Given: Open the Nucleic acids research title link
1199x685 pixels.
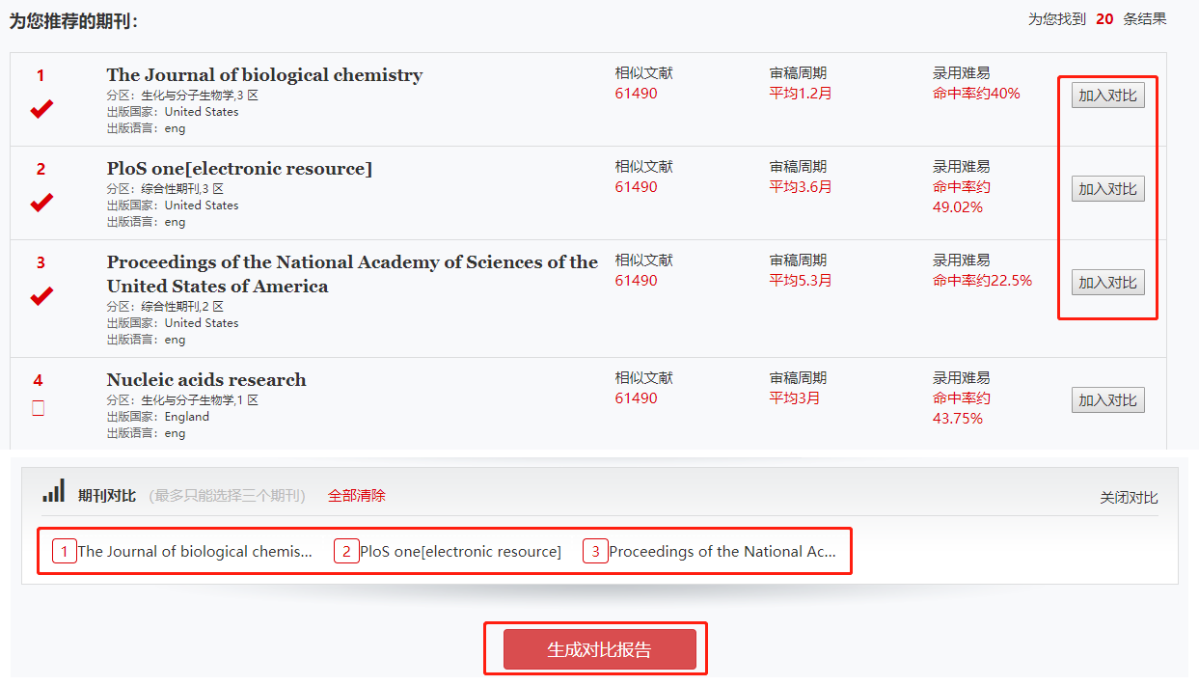Looking at the screenshot, I should (x=206, y=380).
